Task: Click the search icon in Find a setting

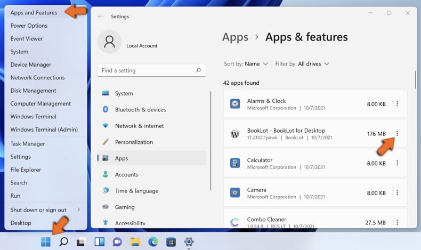Action: coord(198,70)
